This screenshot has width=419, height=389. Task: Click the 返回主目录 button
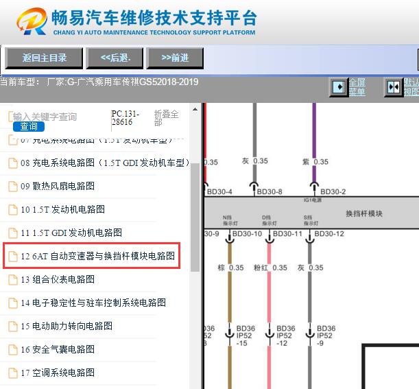(x=44, y=58)
